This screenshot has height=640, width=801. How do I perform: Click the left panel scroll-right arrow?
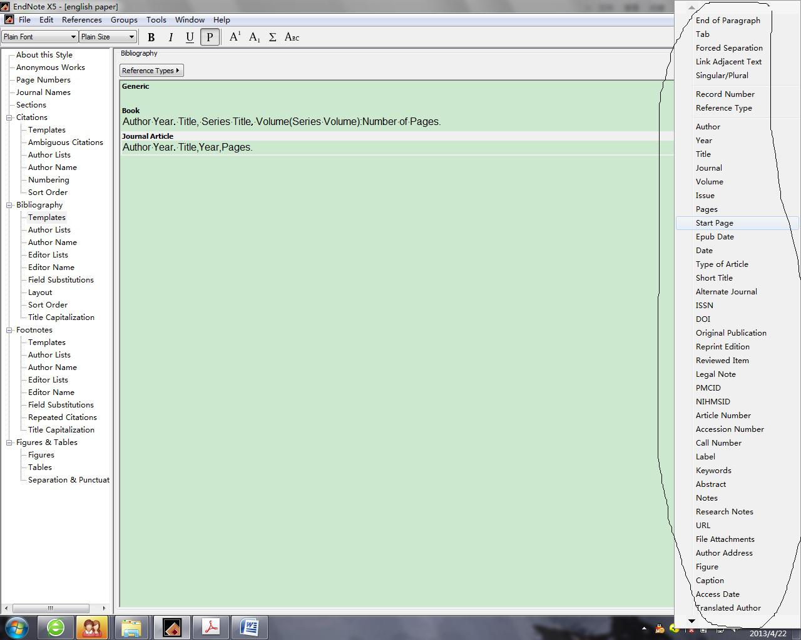coord(105,608)
